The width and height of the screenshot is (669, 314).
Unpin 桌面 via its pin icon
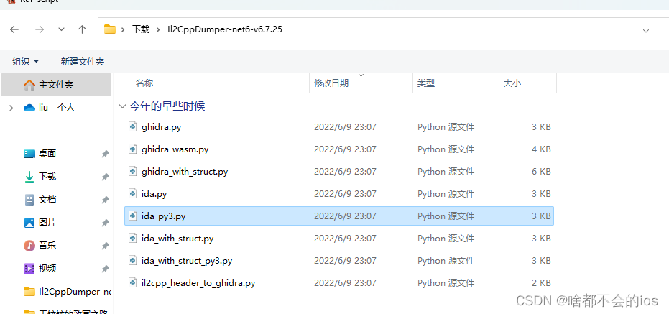tap(105, 154)
